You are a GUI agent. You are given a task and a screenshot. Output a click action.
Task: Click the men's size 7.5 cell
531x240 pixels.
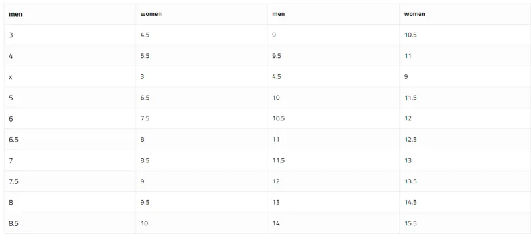[x=70, y=181]
